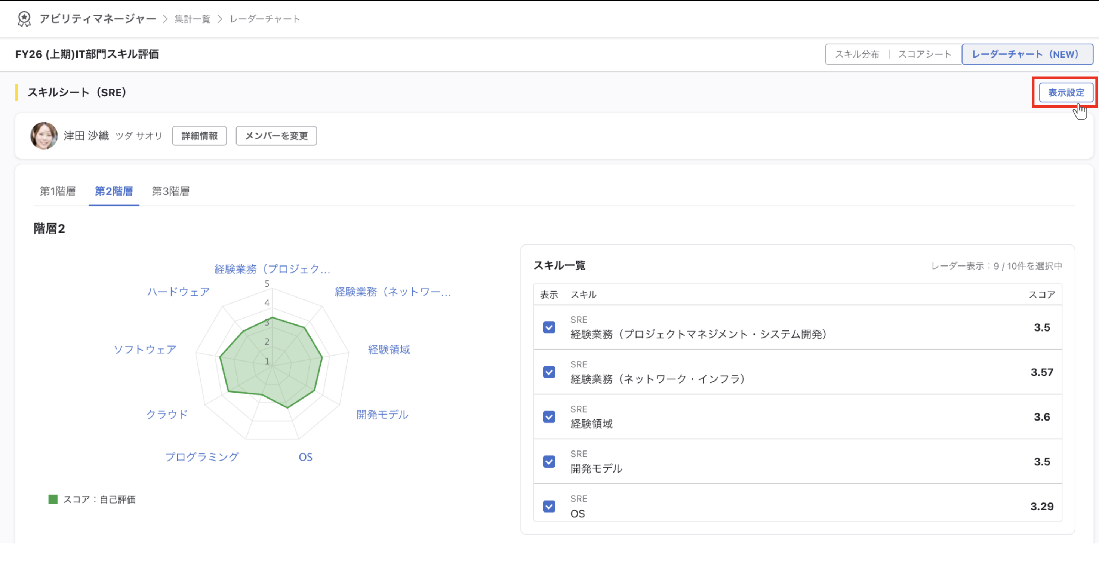Screen dimensions: 1099x563
Task: Switch to スコアシート view
Action: tap(924, 54)
